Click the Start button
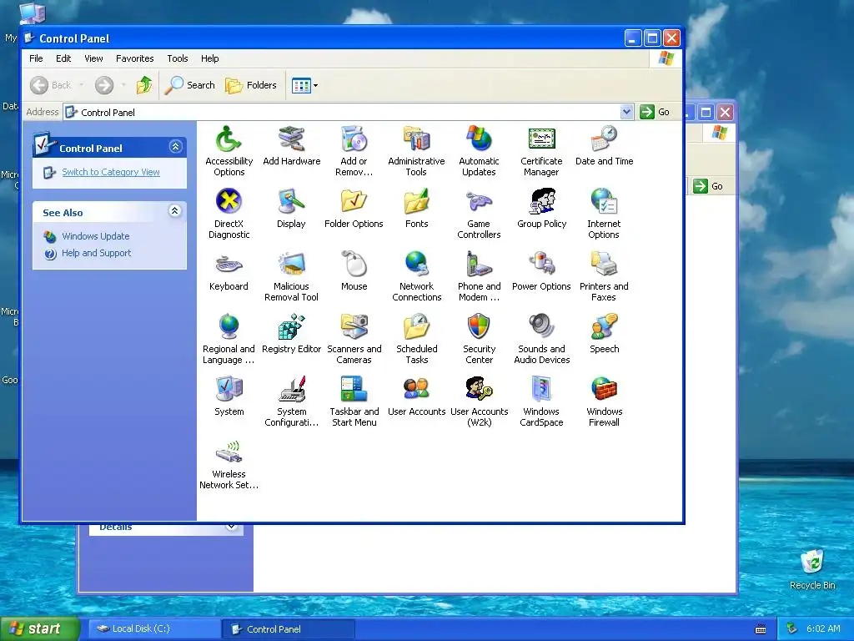The width and height of the screenshot is (854, 641). pyautogui.click(x=40, y=629)
